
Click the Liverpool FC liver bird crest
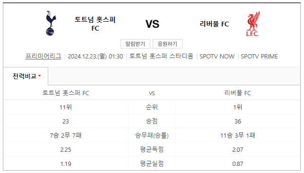253,24
